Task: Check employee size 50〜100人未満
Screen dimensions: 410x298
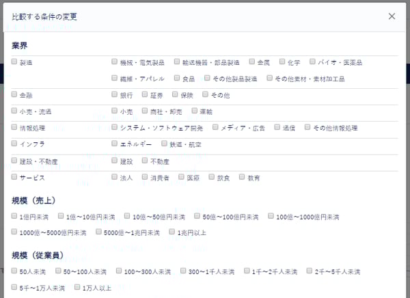Action: coord(58,271)
